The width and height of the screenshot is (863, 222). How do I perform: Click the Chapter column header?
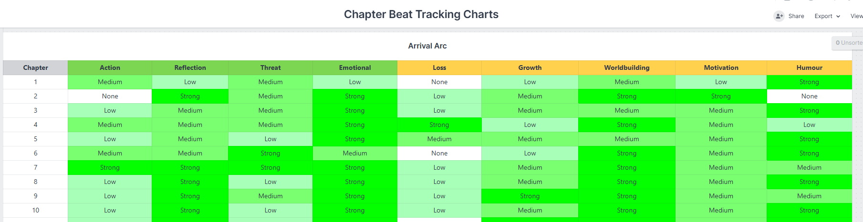click(35, 68)
